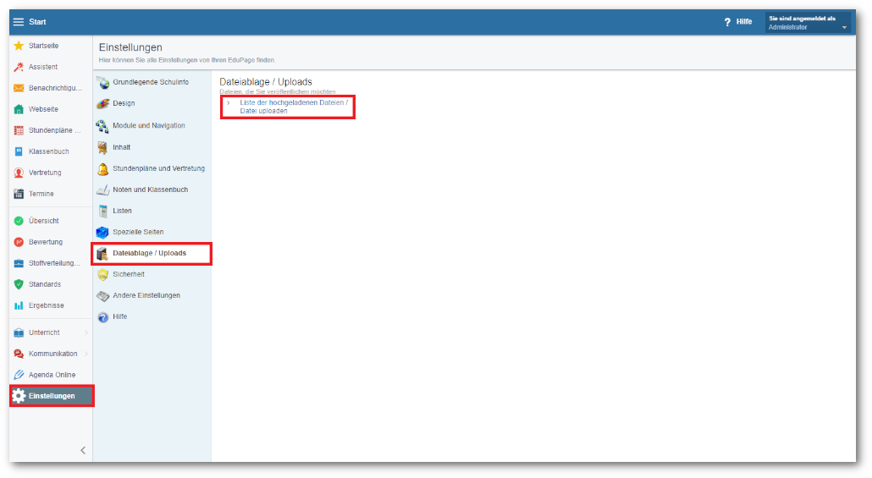Screen dimensions: 872x478
Task: Click the Inhalt easel icon
Action: point(103,147)
